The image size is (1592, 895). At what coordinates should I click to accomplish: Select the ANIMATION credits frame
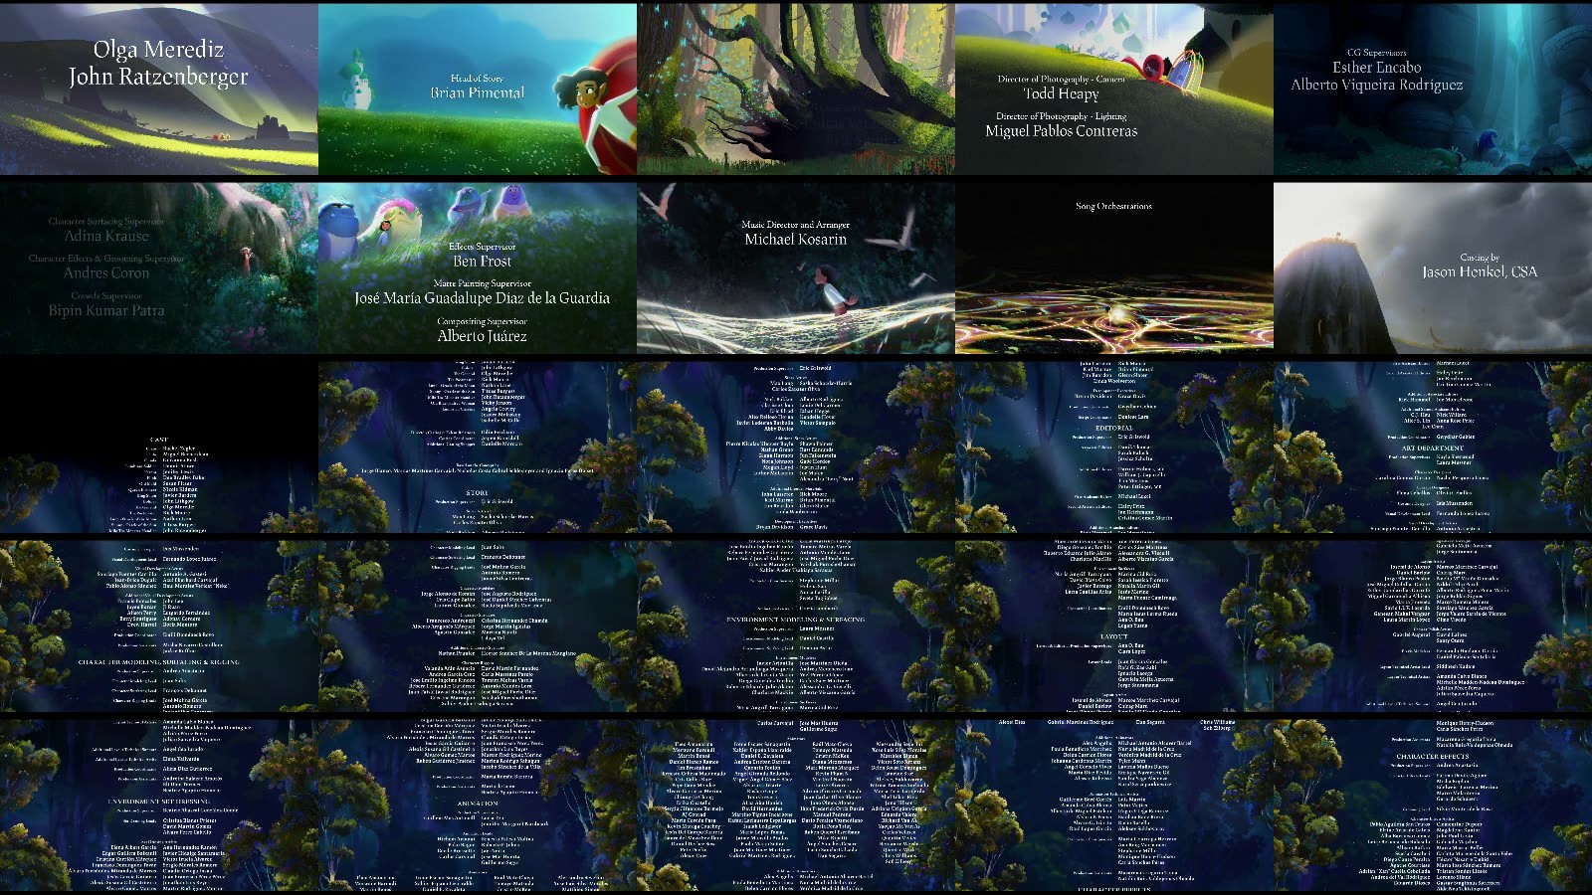(x=478, y=805)
